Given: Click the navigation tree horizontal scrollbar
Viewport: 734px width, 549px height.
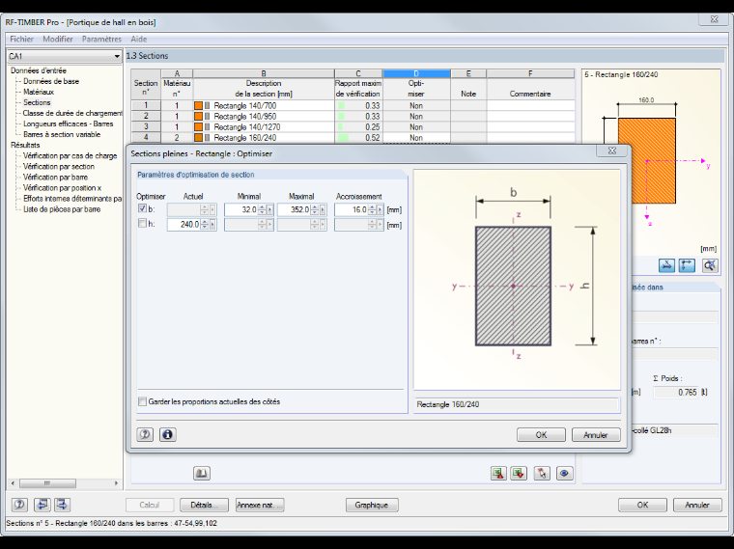Looking at the screenshot, I should [x=65, y=483].
